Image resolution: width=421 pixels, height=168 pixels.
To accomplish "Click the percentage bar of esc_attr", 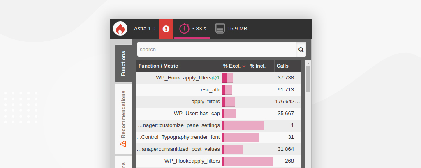I will pyautogui.click(x=227, y=90).
